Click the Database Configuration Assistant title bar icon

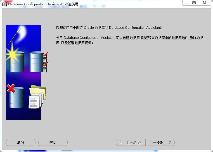click(4, 4)
